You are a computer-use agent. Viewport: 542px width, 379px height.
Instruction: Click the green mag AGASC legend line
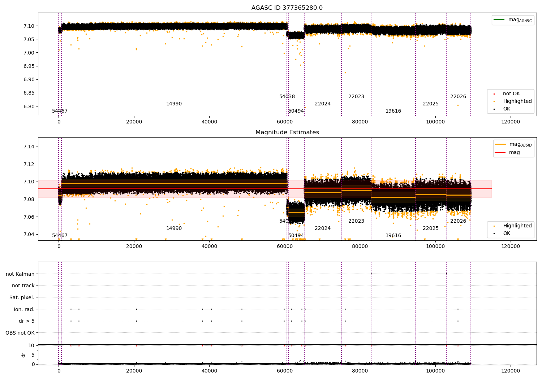pyautogui.click(x=500, y=20)
